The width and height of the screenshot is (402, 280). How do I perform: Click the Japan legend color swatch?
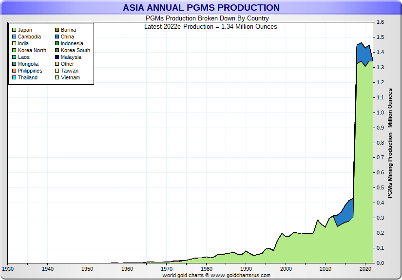(x=14, y=30)
